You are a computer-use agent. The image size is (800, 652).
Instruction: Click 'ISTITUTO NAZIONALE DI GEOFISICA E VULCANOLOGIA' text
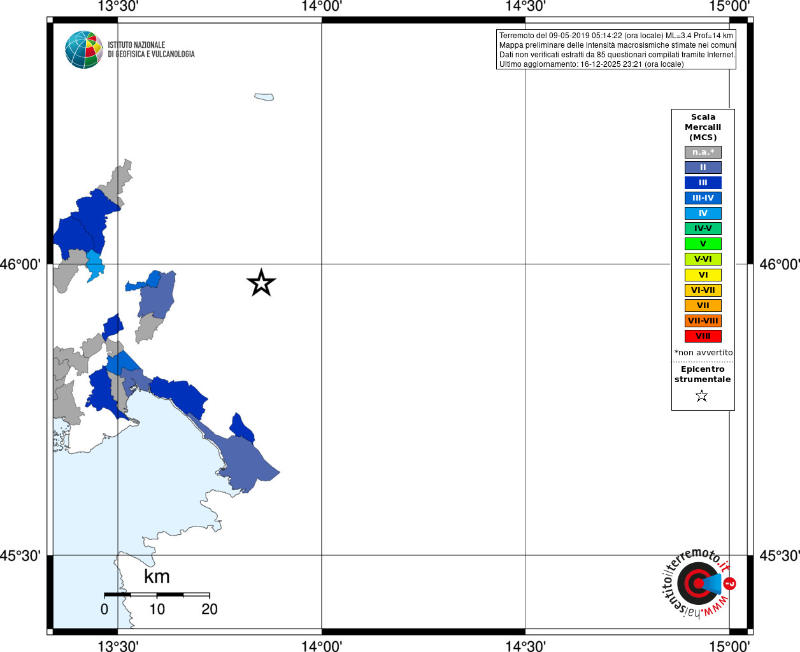coord(151,50)
